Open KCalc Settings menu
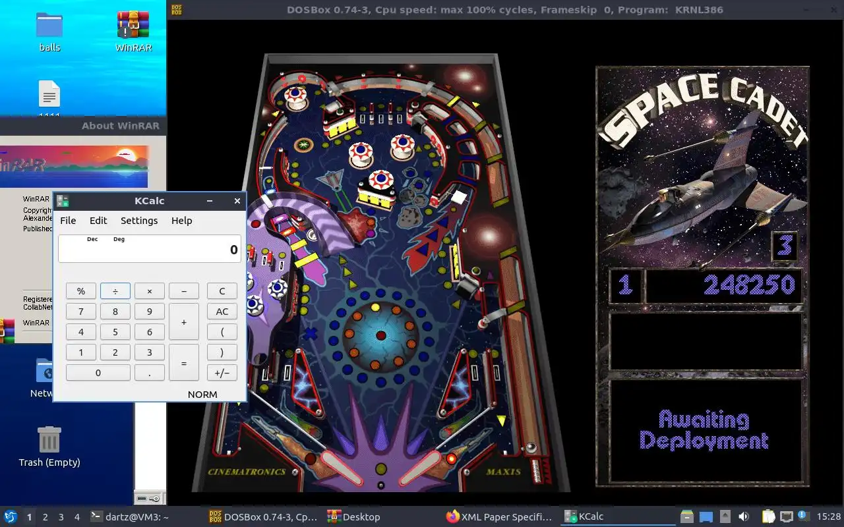The image size is (844, 527). pyautogui.click(x=139, y=221)
